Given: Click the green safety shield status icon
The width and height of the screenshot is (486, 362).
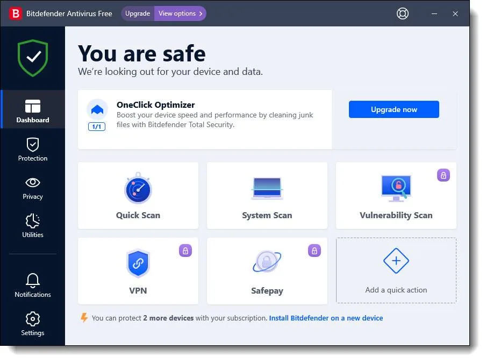Looking at the screenshot, I should point(32,58).
